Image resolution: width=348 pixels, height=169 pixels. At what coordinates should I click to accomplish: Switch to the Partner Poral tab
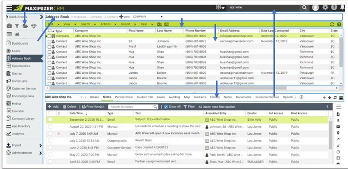click(124, 97)
